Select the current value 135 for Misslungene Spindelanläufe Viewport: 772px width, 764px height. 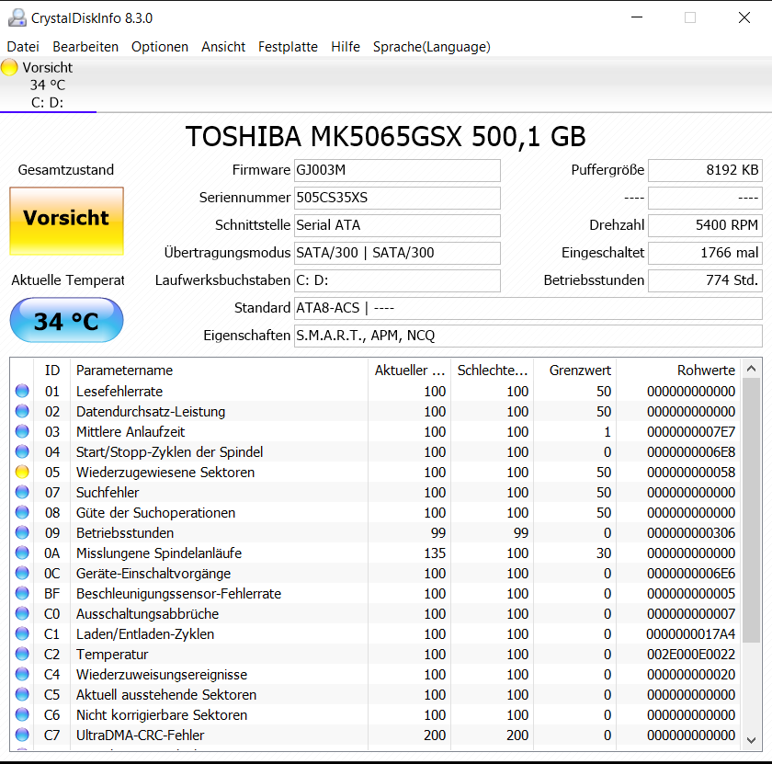pos(435,553)
